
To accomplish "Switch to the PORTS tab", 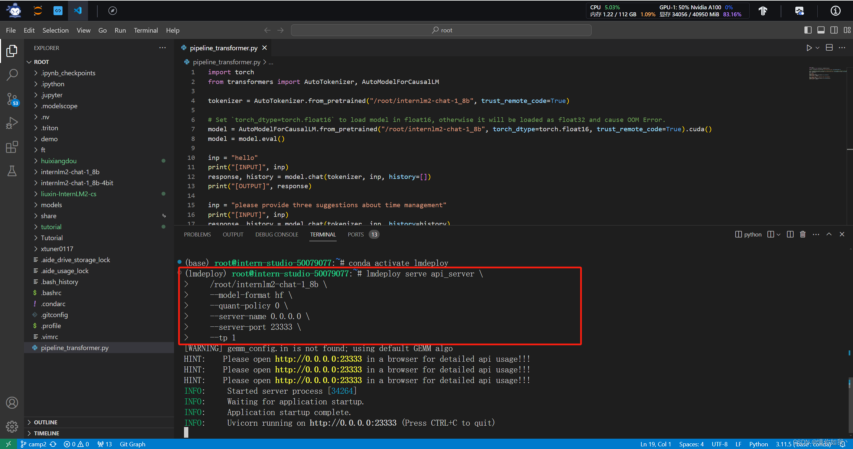I will (x=363, y=234).
